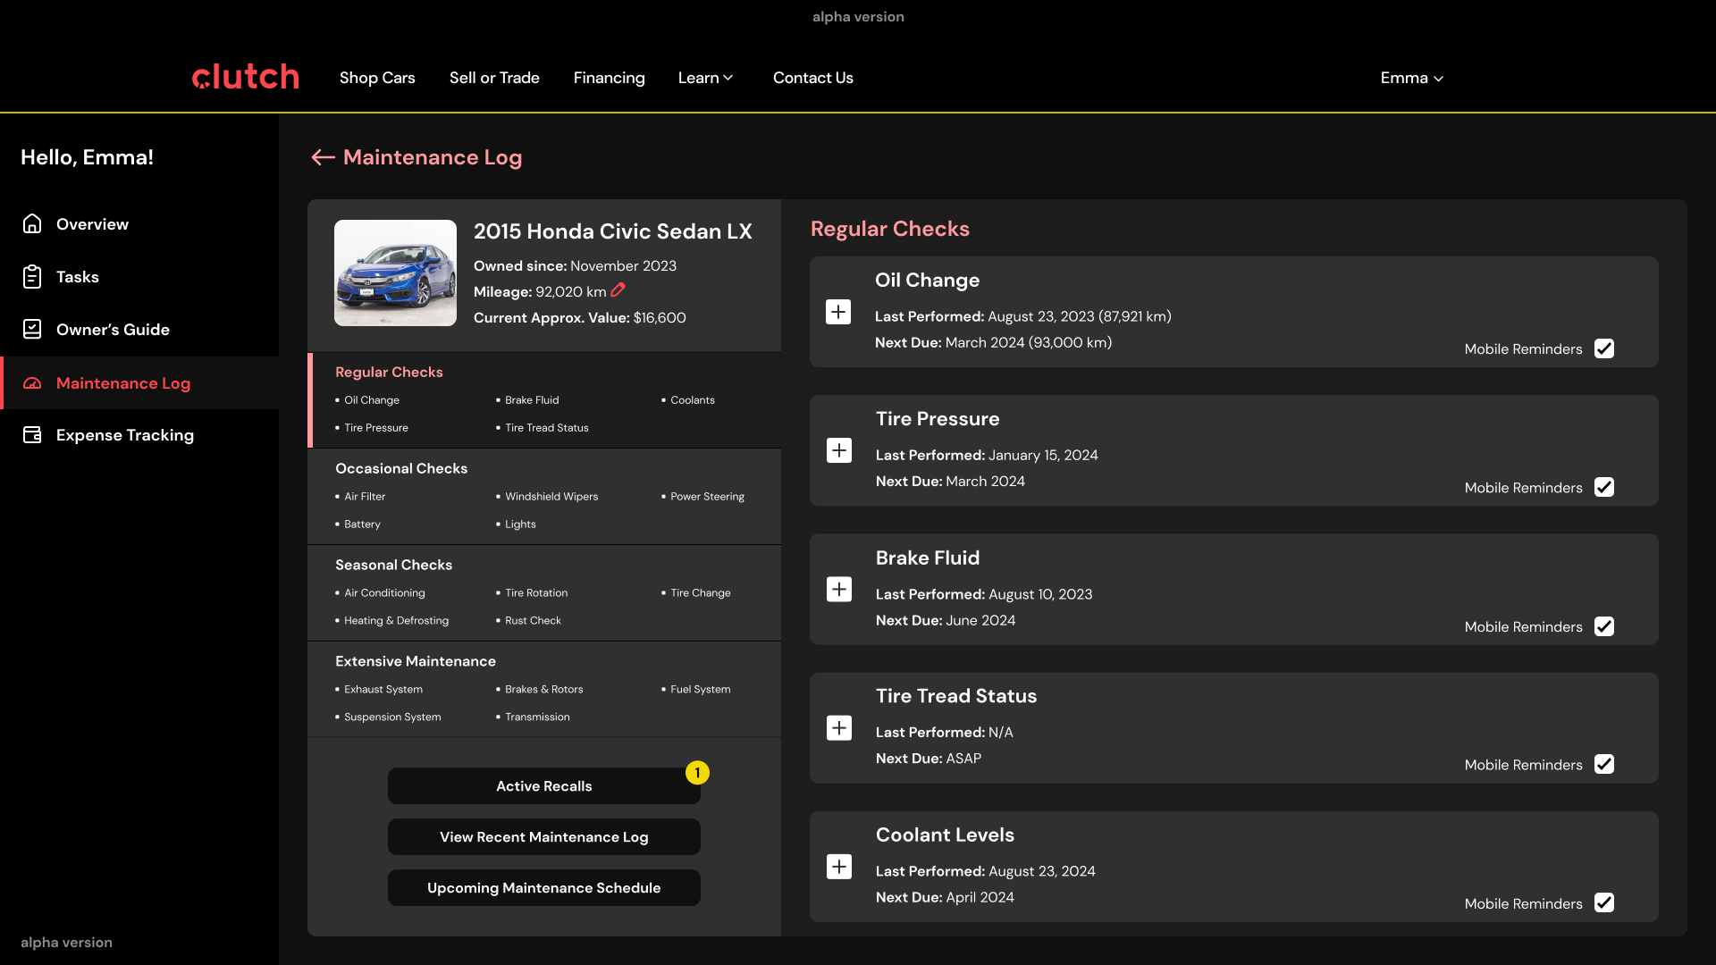
Task: Select the Regular Checks section header
Action: (389, 372)
